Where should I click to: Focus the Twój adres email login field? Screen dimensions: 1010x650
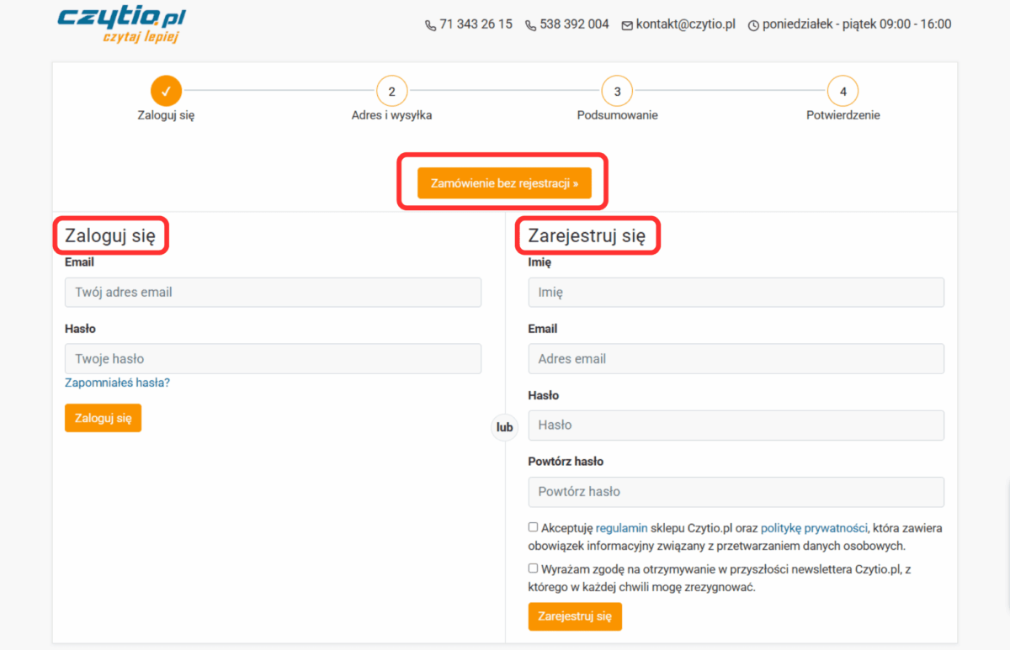coord(273,293)
